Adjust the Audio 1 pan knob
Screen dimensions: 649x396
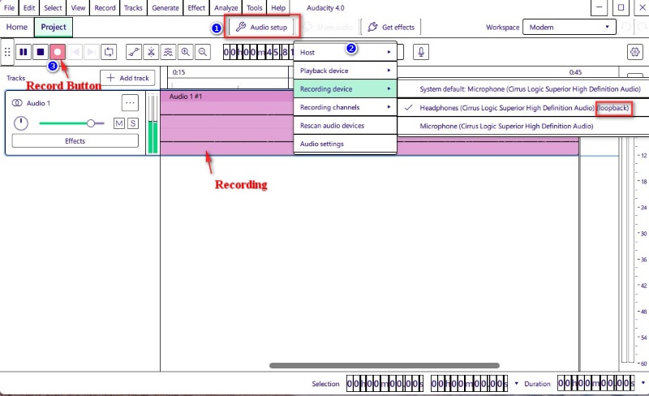pos(21,123)
